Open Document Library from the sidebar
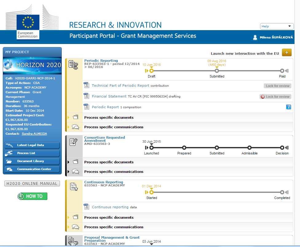The image size is (300, 247). pos(32,161)
